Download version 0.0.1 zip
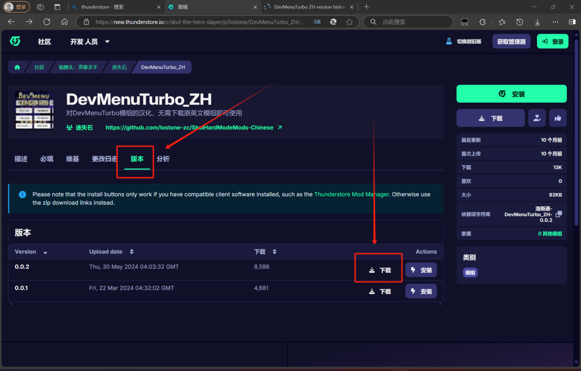This screenshot has height=371, width=581. (x=379, y=291)
